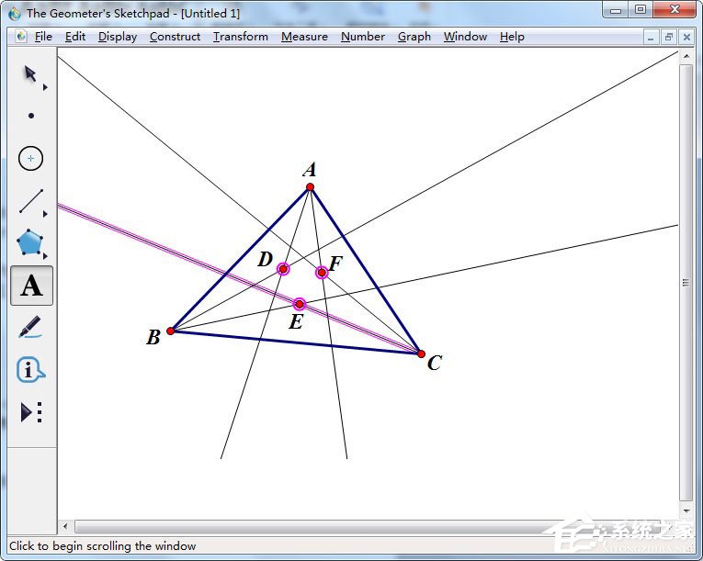
Task: Open the Construct menu
Action: 175,37
